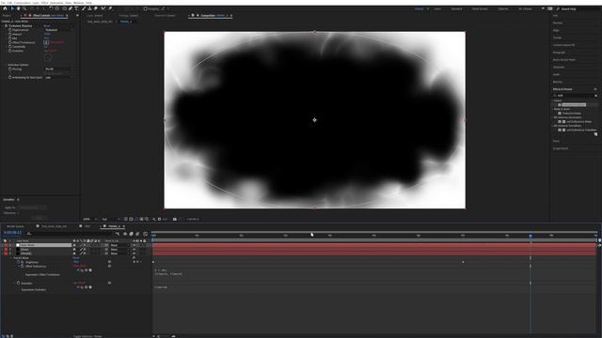The height and width of the screenshot is (338, 602).
Task: Open the Antialiasing for Best Quality dropdown
Action: [x=58, y=77]
